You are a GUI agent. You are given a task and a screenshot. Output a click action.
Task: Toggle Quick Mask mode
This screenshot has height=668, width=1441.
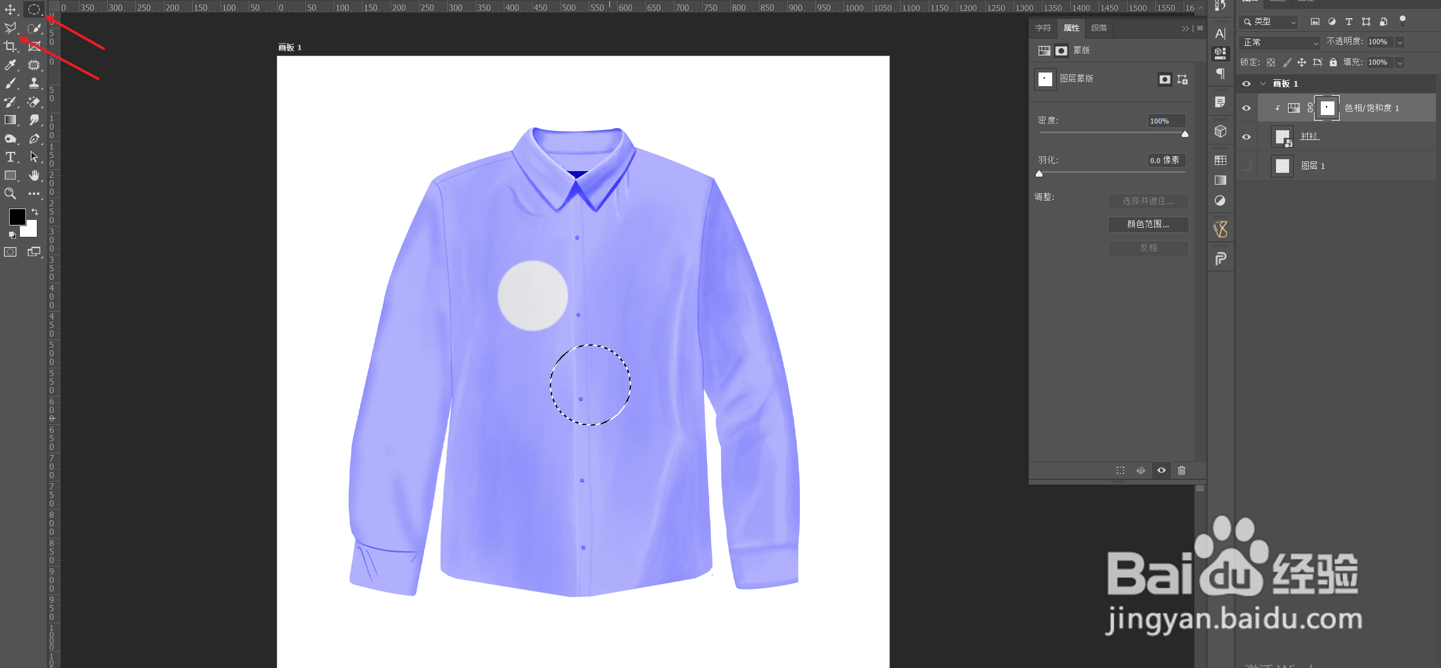(10, 252)
